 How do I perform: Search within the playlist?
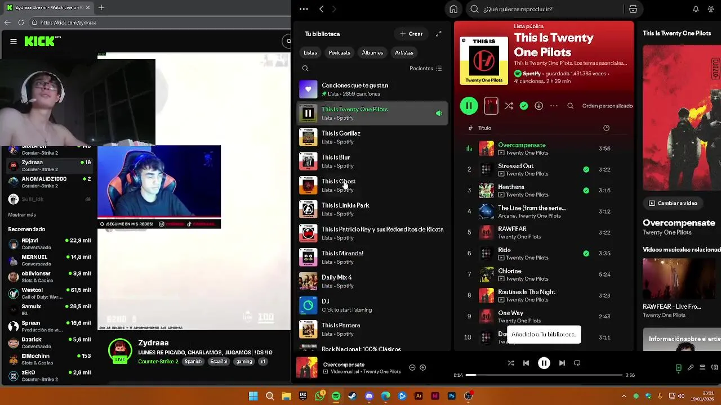(570, 106)
